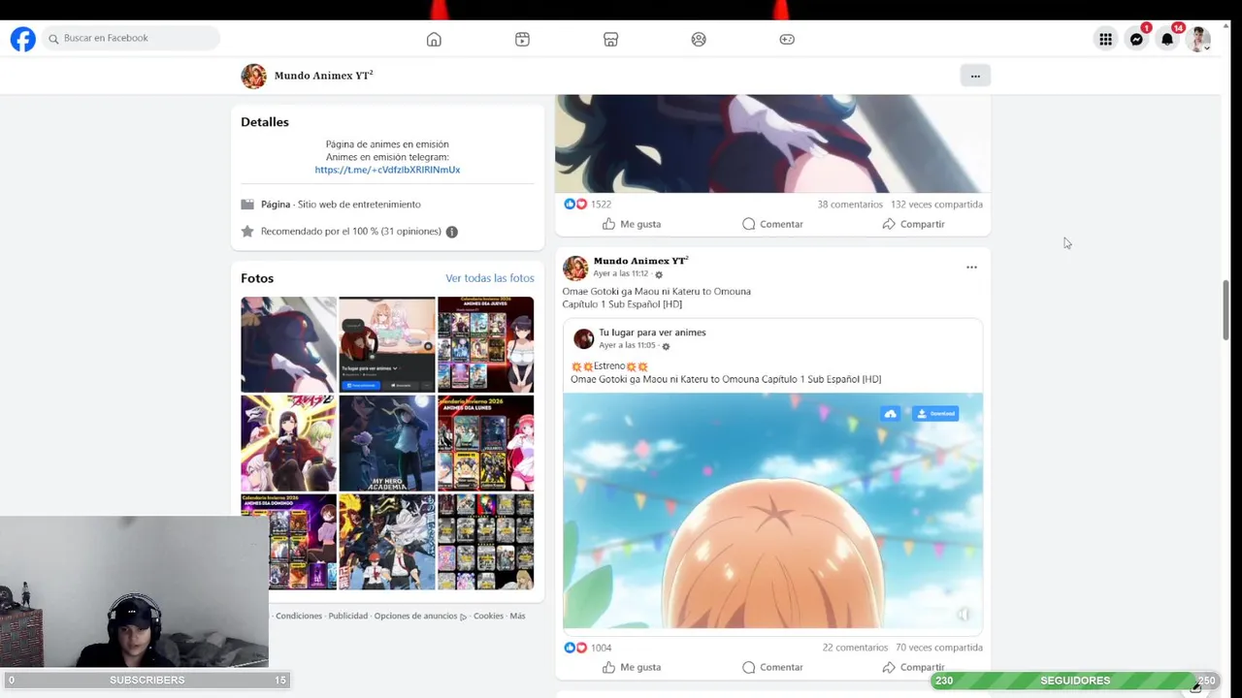Open the Cookies footer link
The width and height of the screenshot is (1242, 698).
click(488, 617)
